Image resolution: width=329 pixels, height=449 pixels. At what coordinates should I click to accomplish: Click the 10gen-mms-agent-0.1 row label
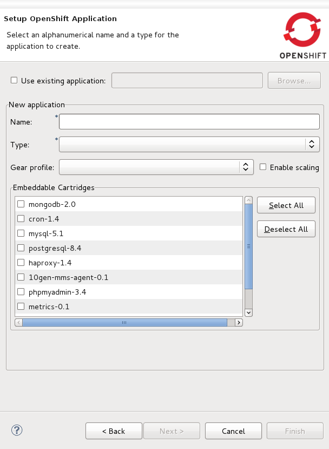(x=68, y=277)
